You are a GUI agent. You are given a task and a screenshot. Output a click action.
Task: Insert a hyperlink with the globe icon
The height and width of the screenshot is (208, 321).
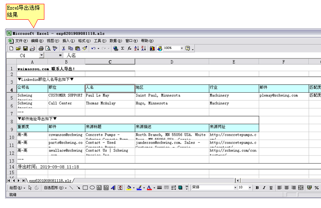click(x=116, y=48)
